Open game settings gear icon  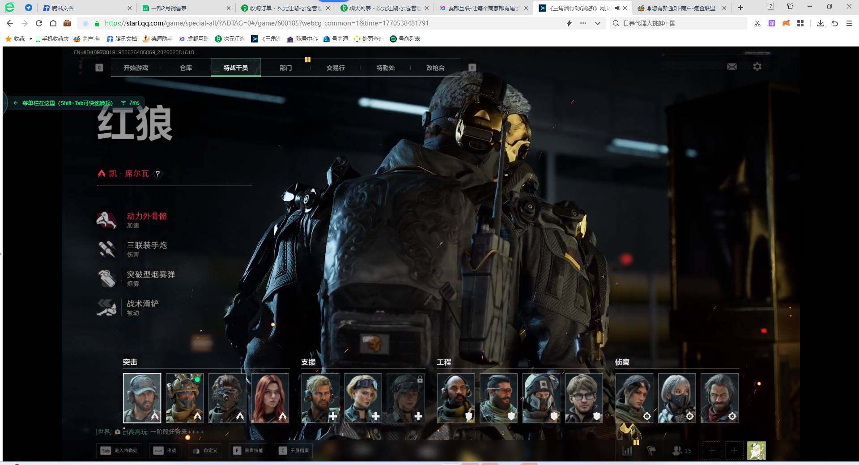(757, 67)
